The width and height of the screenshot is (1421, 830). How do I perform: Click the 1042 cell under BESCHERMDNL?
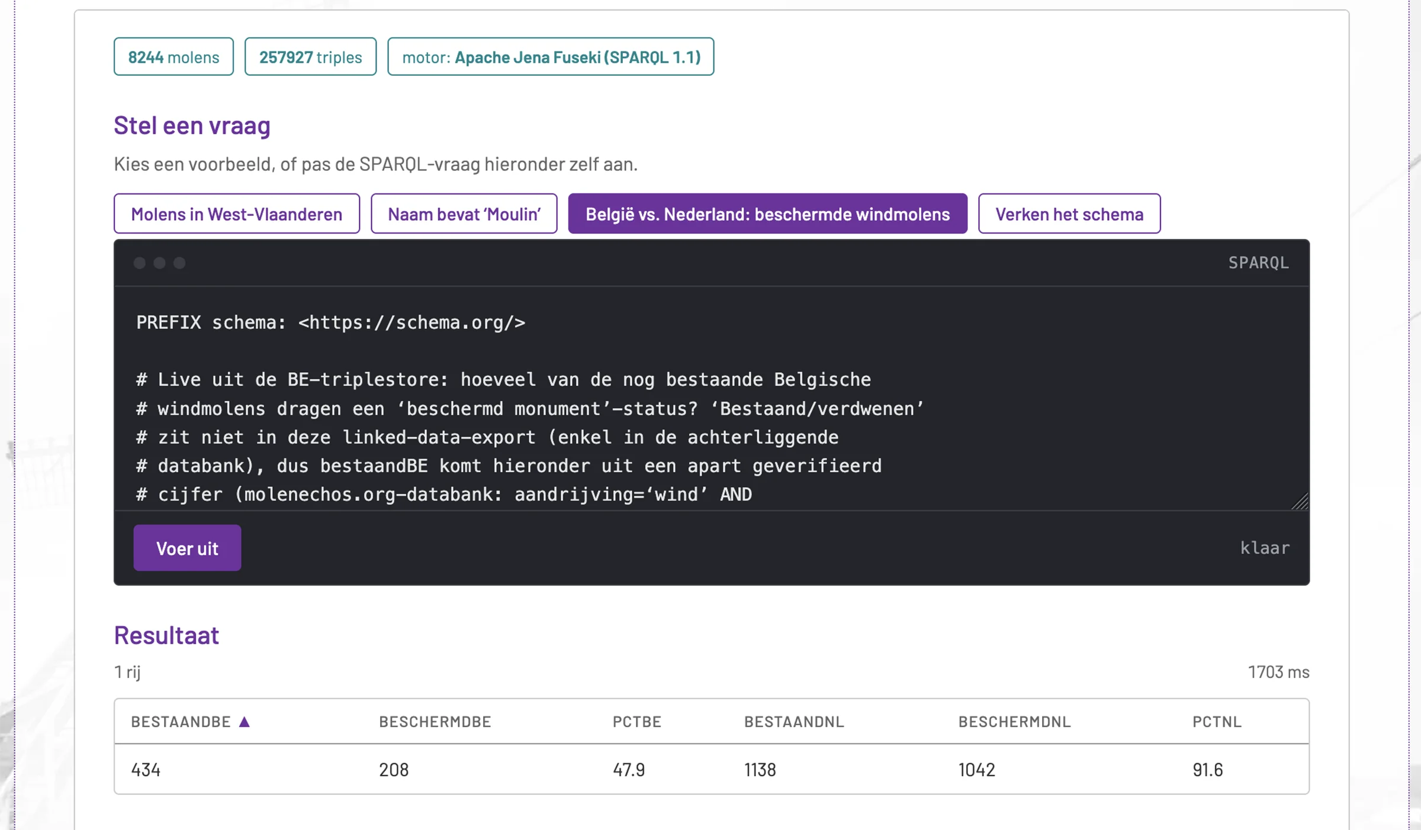977,770
